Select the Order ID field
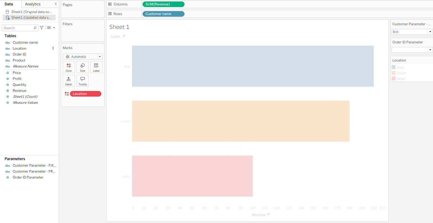The width and height of the screenshot is (433, 223). point(19,54)
